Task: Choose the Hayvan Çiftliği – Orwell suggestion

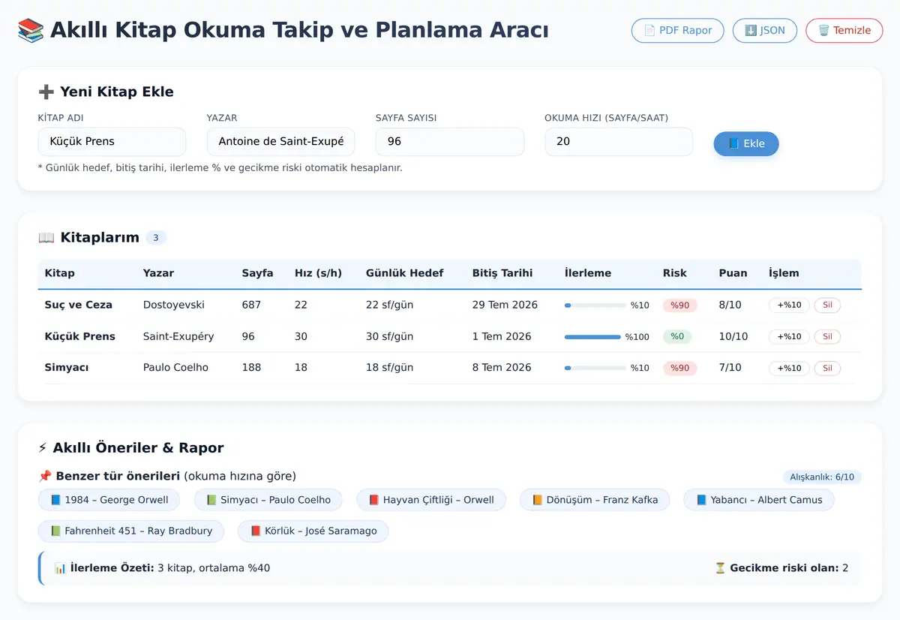Action: (x=431, y=500)
